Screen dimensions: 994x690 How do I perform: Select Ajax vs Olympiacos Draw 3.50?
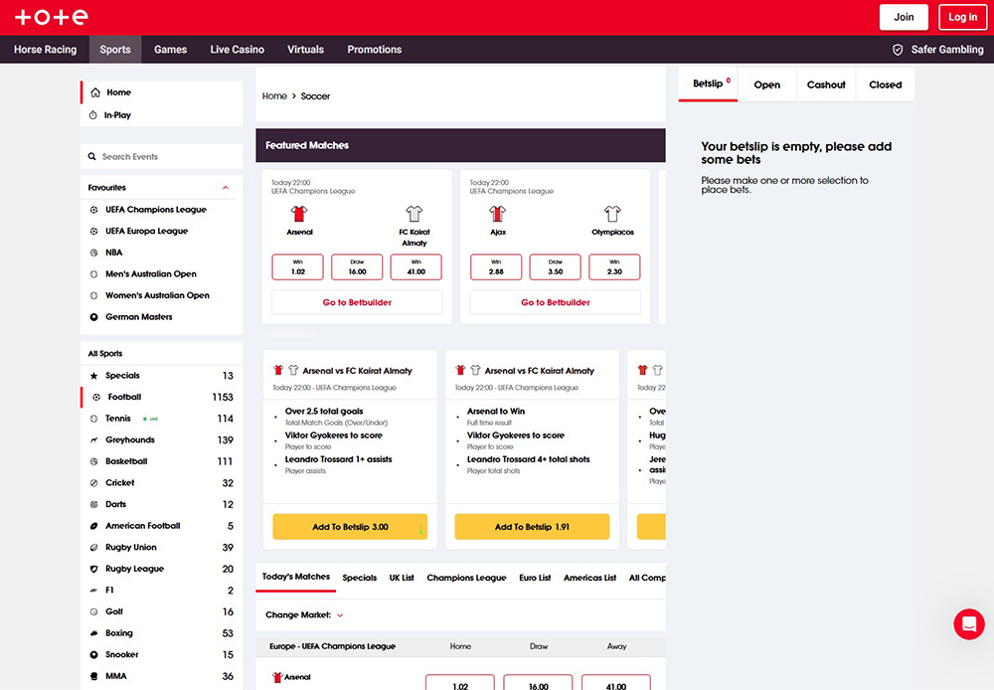(555, 266)
